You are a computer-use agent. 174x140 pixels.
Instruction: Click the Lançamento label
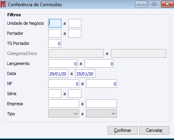coord(18,63)
